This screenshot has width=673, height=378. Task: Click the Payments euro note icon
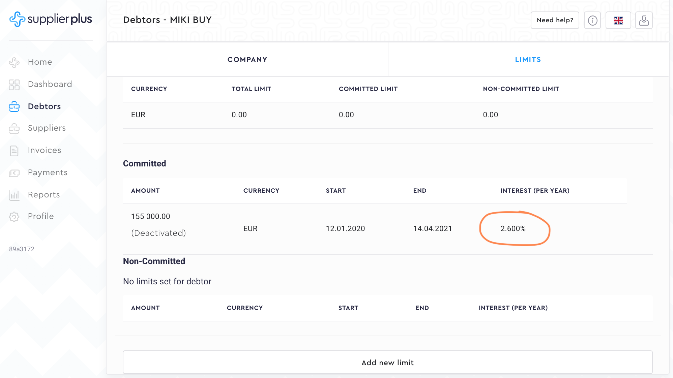pyautogui.click(x=14, y=173)
